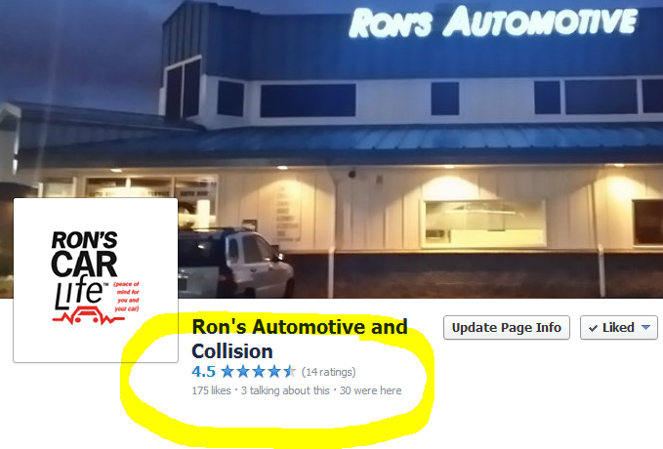Click the half-filled fifth rating star
Image resolution: width=663 pixels, height=449 pixels.
290,372
